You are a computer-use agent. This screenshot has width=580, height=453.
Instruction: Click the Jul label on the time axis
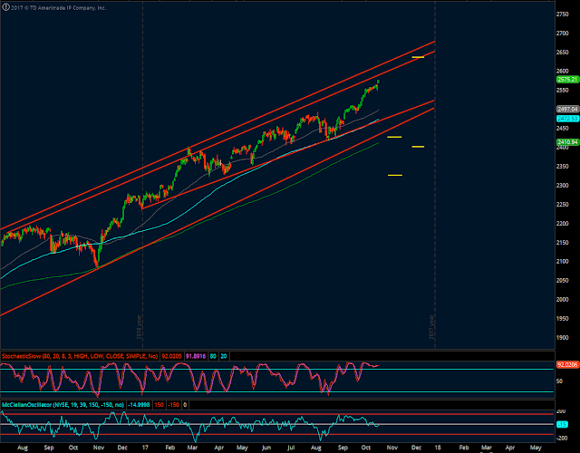click(x=291, y=448)
